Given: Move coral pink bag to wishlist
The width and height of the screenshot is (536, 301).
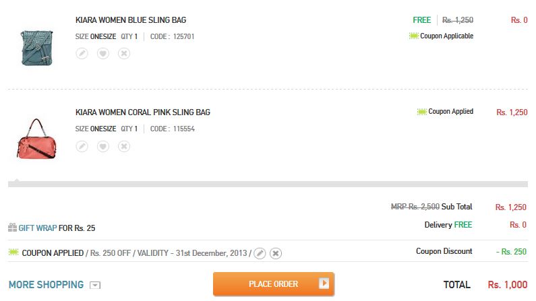Looking at the screenshot, I should pyautogui.click(x=103, y=146).
